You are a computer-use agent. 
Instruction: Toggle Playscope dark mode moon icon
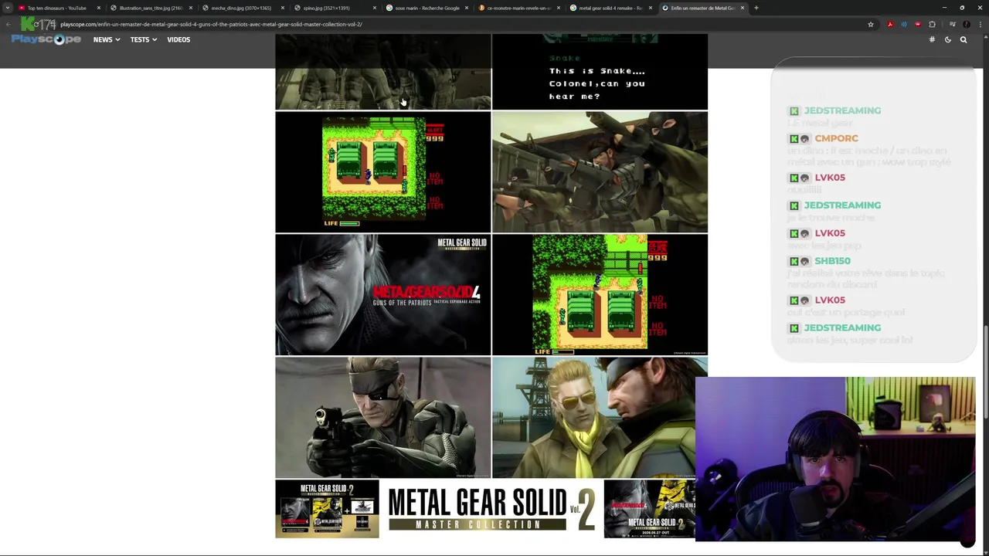948,39
